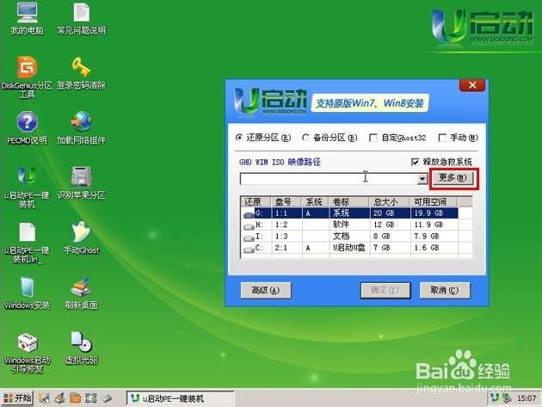Sort by the 可用空间 column header

pos(434,201)
